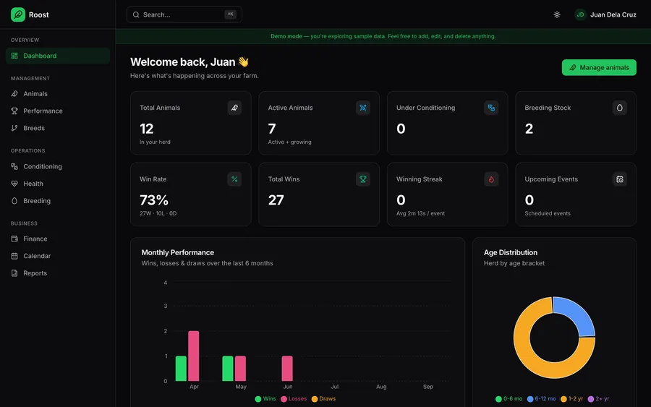Go to the Finance page
The height and width of the screenshot is (407, 651).
pyautogui.click(x=58, y=239)
